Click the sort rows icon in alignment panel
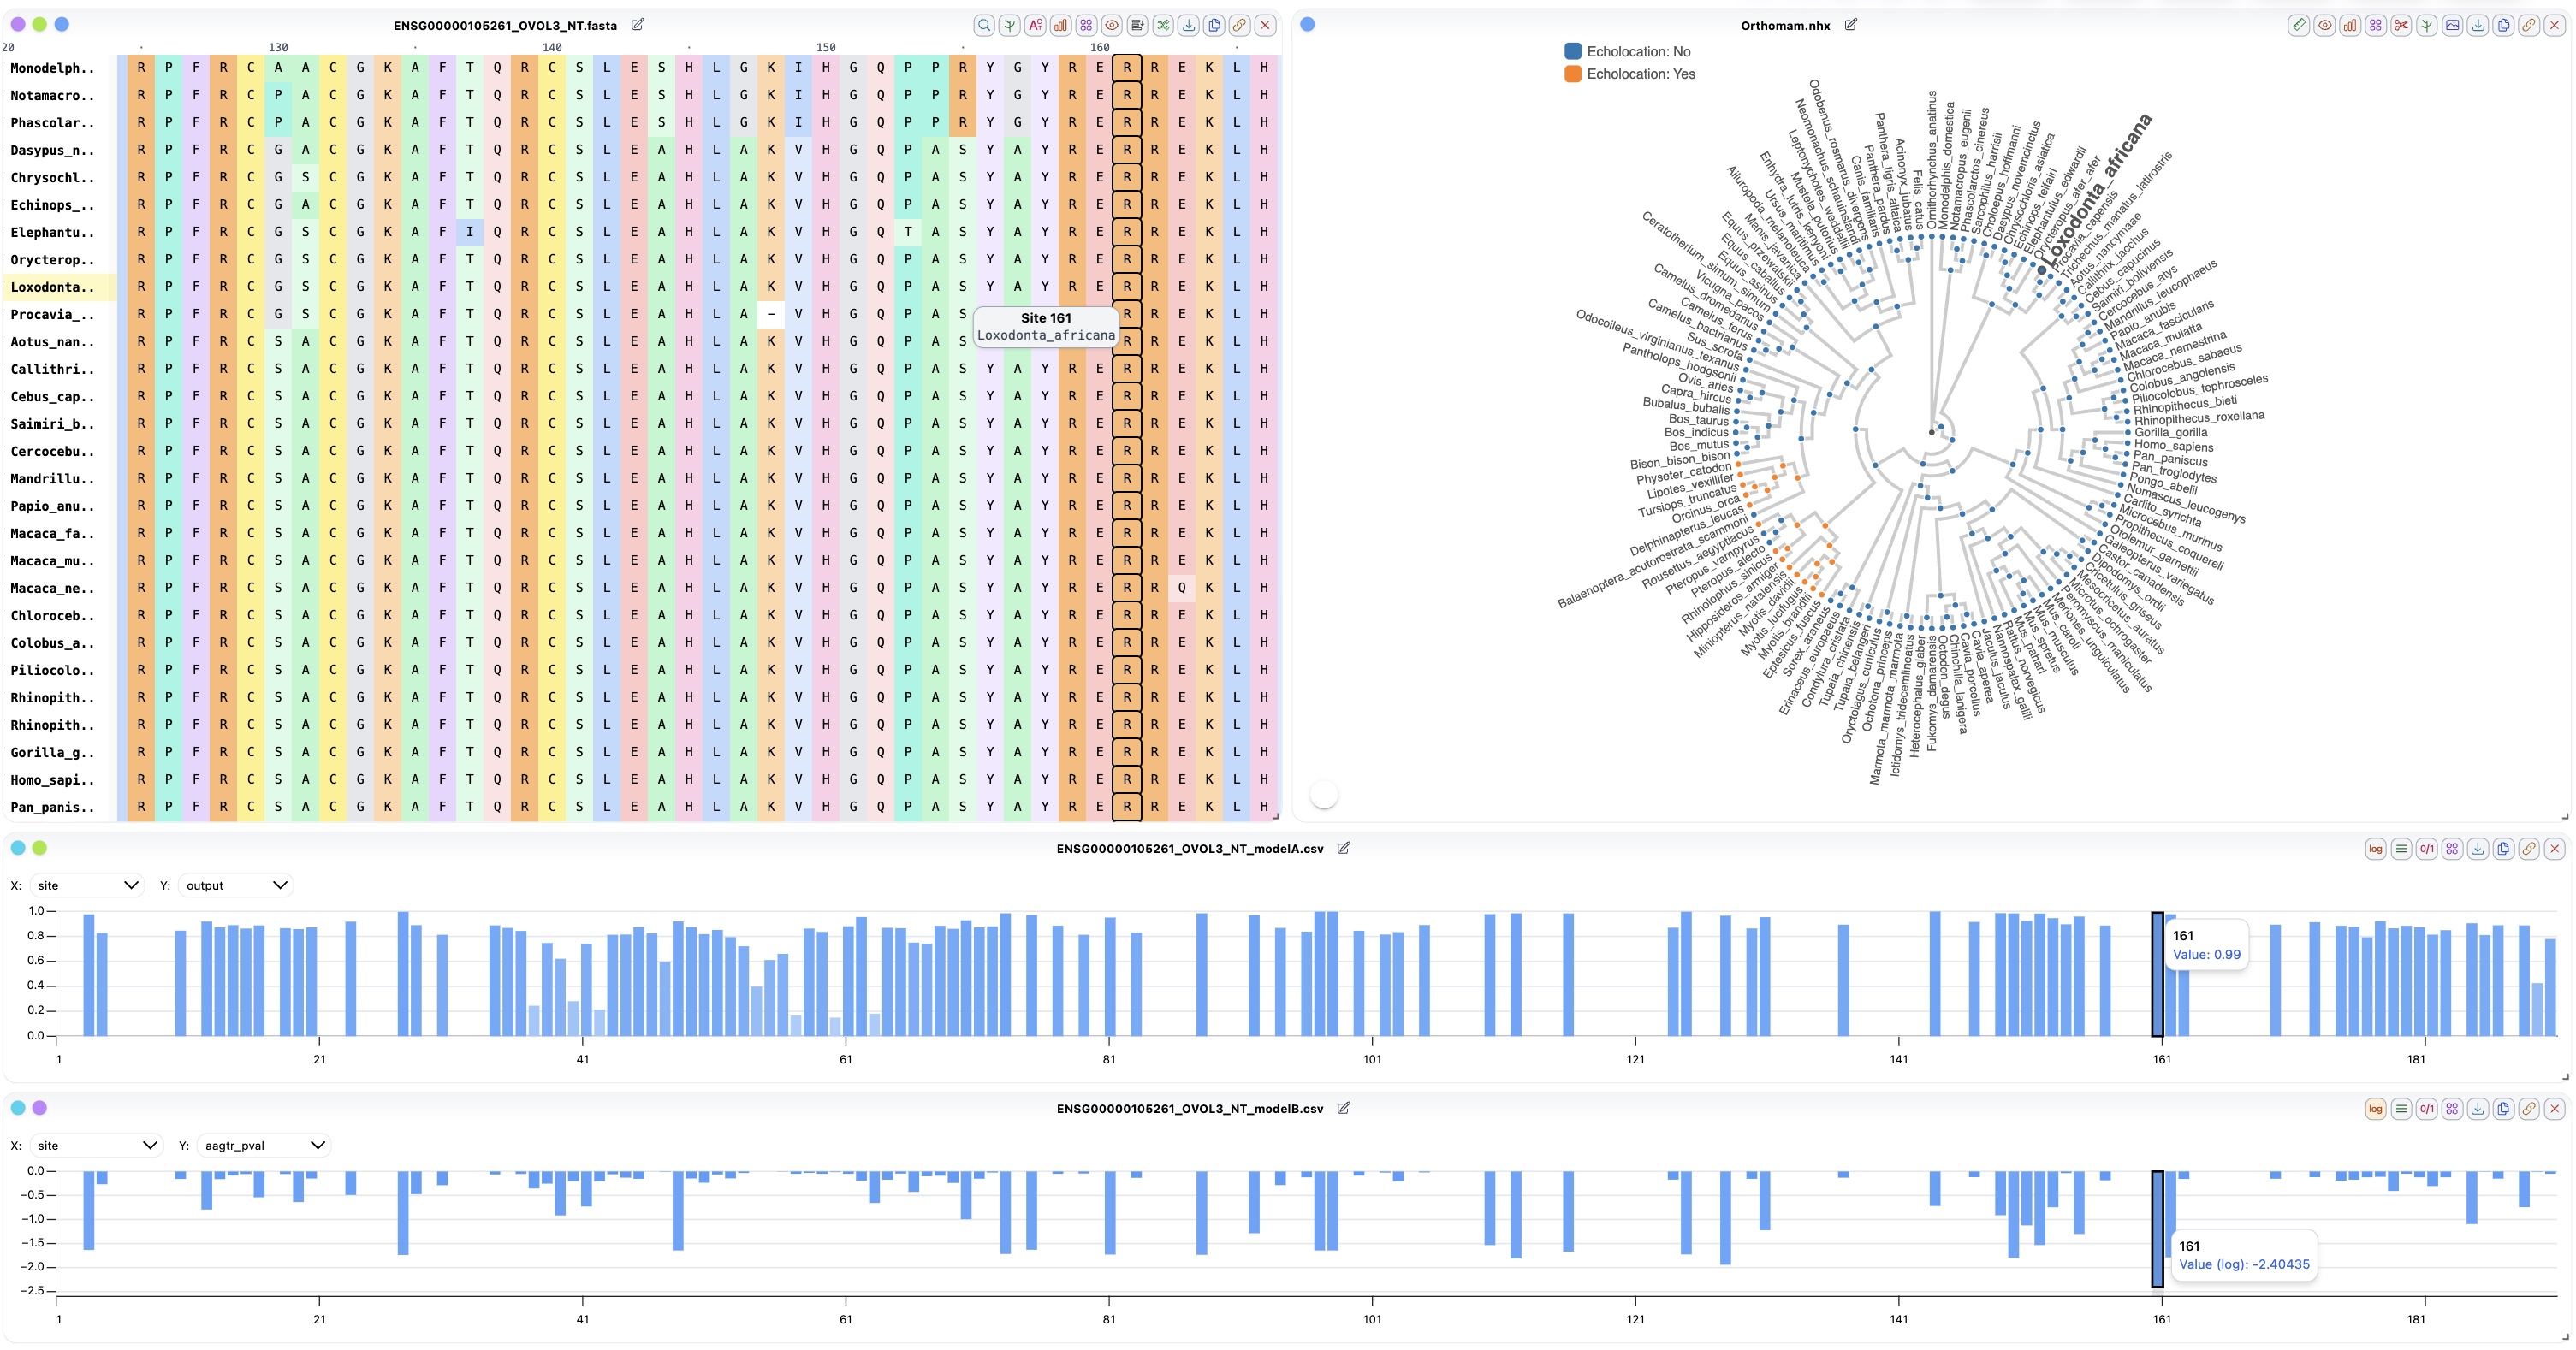Screen dimensions: 2576x1350 [1137, 26]
